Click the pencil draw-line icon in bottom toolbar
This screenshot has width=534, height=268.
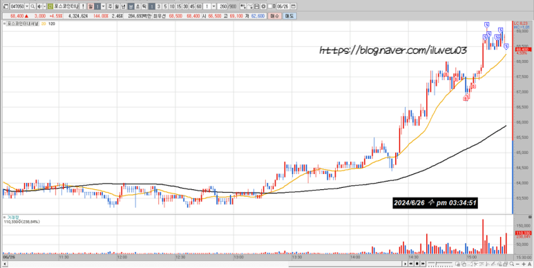click(x=493, y=264)
